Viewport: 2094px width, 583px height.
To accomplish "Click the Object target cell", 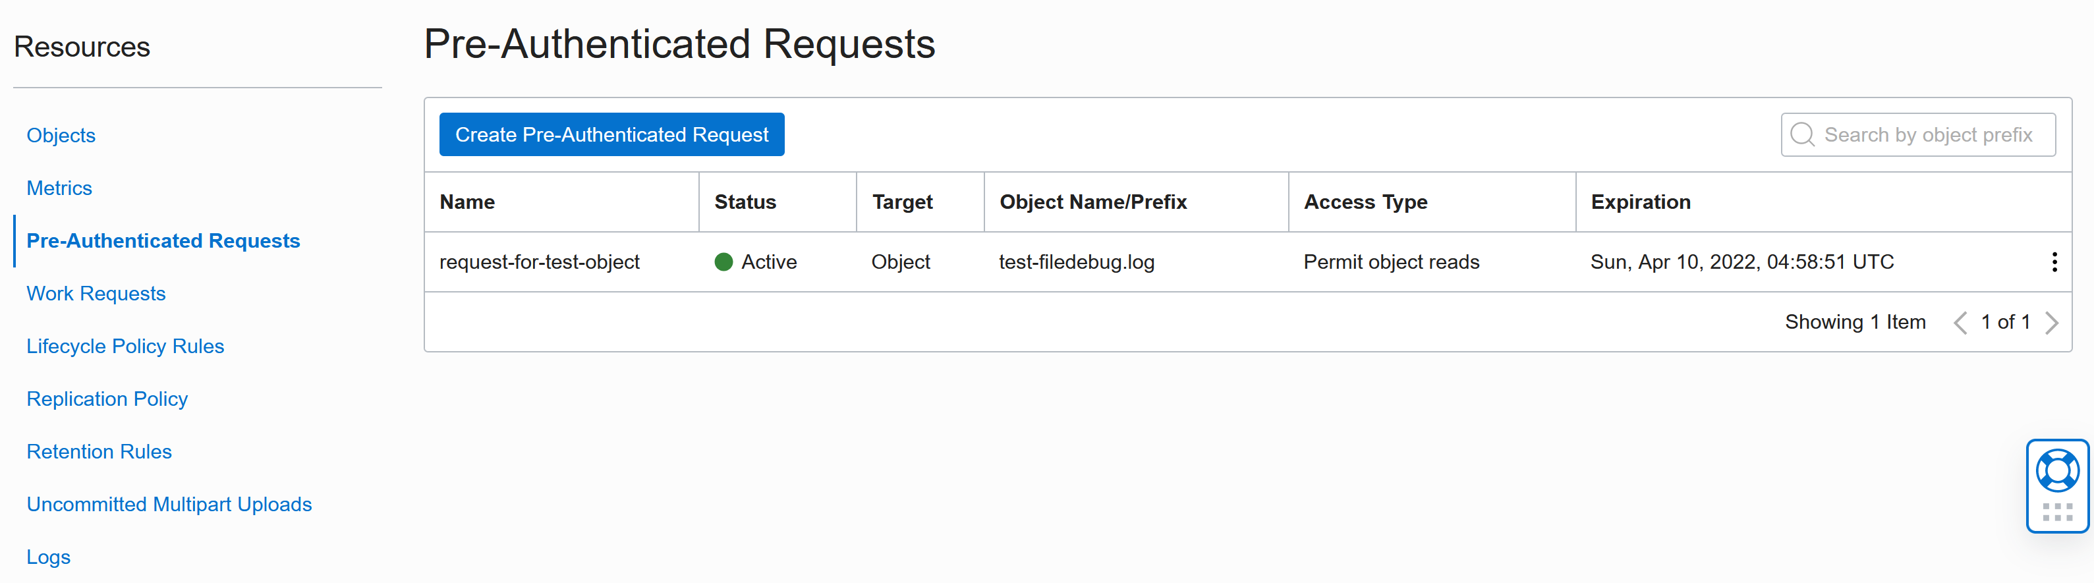I will pyautogui.click(x=901, y=262).
